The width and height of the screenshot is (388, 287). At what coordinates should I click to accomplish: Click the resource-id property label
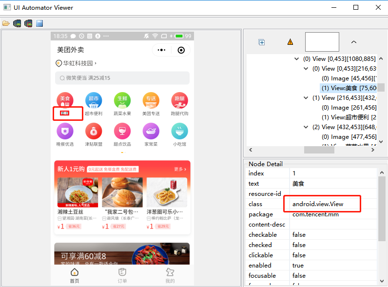click(265, 194)
